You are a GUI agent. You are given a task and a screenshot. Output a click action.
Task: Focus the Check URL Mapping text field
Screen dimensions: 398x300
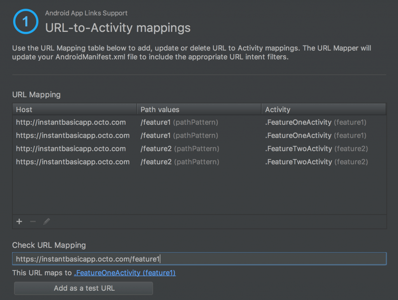click(x=199, y=259)
